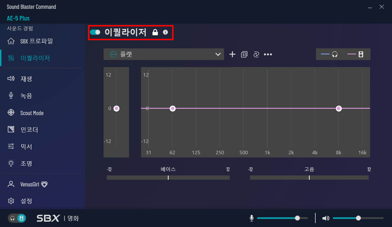Click the heart icon next to VenusGirl
392x227 pixels.
point(44,184)
